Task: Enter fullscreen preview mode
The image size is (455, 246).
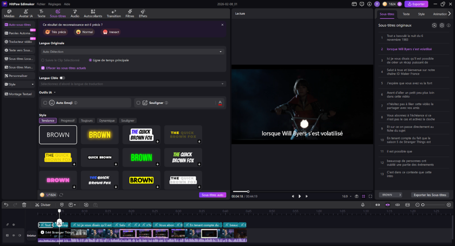Action: (x=370, y=196)
